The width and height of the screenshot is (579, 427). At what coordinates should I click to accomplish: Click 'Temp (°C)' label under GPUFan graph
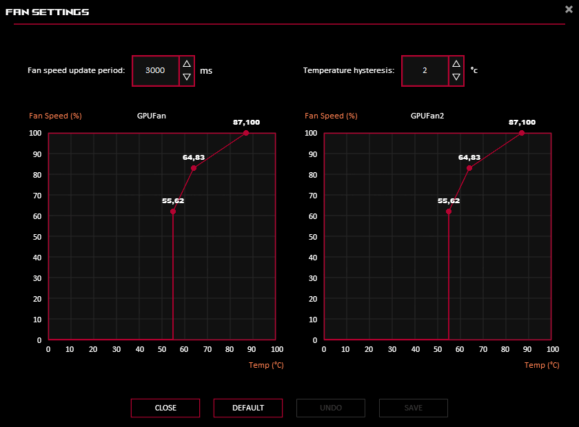pos(266,365)
